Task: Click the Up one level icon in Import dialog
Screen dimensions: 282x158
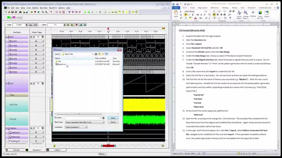Action: click(99, 54)
